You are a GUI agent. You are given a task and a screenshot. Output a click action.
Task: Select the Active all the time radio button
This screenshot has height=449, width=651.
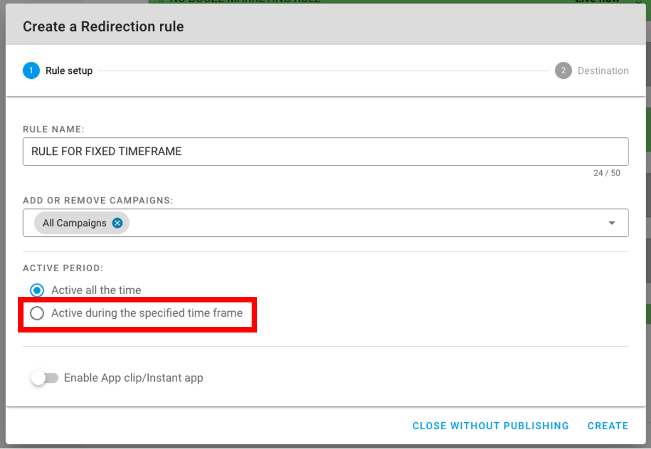(37, 290)
